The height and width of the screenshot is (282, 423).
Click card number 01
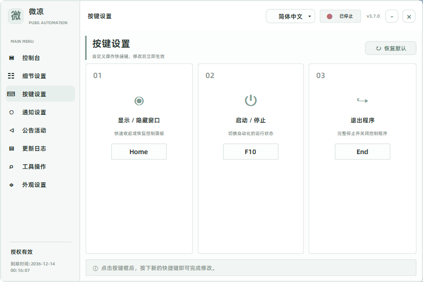(97, 76)
